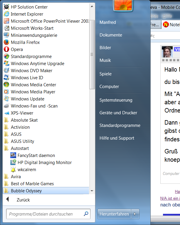Open Dokumente from start menu
Screen dimensions: 180x225
tap(111, 35)
